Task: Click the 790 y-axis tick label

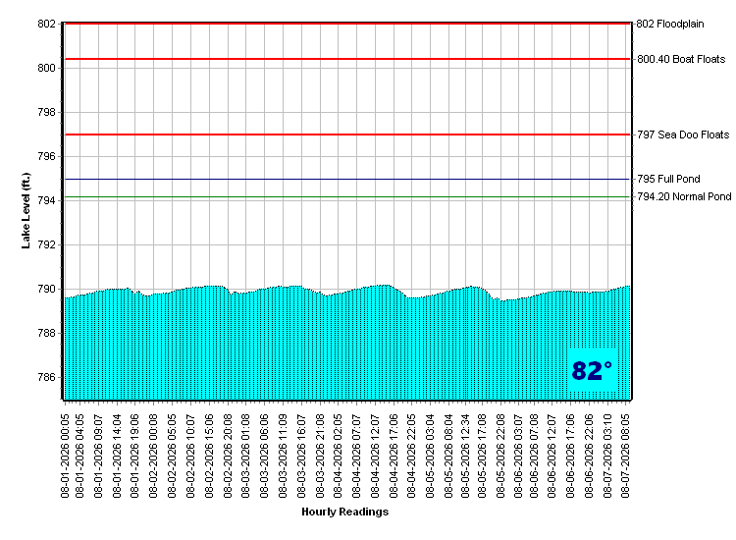Action: [x=46, y=290]
